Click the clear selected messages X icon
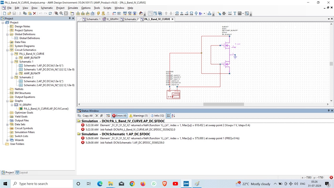 tap(97, 116)
